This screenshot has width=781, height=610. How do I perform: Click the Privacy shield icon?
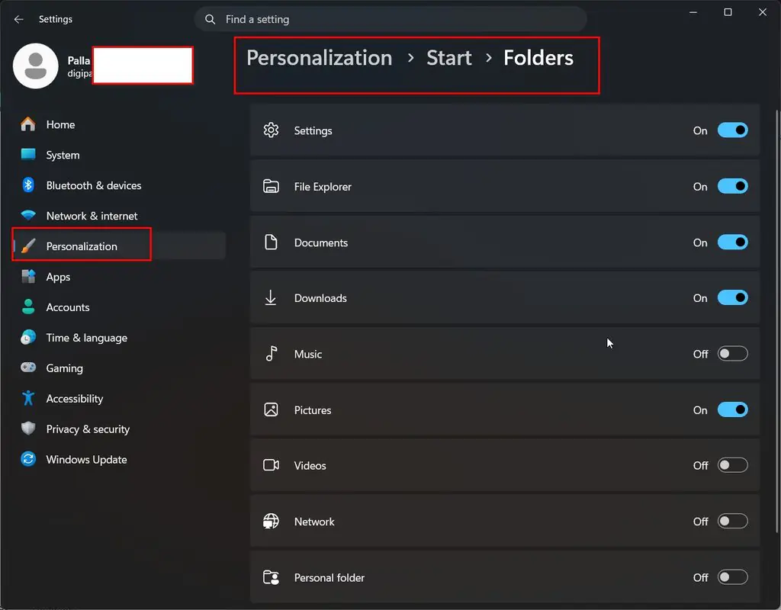pyautogui.click(x=28, y=429)
